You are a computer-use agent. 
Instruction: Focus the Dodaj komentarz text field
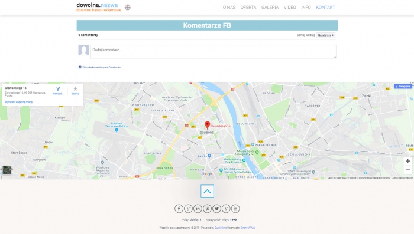(x=214, y=52)
